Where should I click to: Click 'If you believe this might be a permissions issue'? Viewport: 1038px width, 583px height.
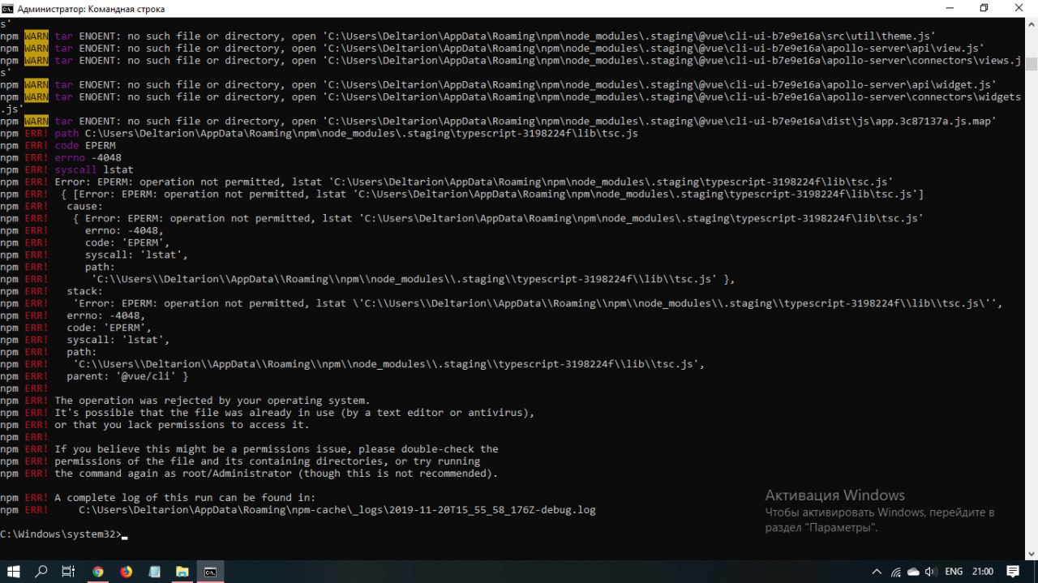pyautogui.click(x=276, y=449)
